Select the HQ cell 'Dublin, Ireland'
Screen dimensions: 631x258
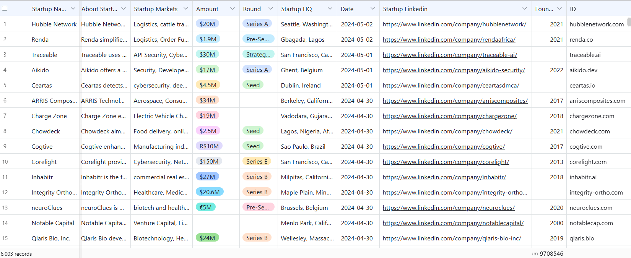click(301, 85)
